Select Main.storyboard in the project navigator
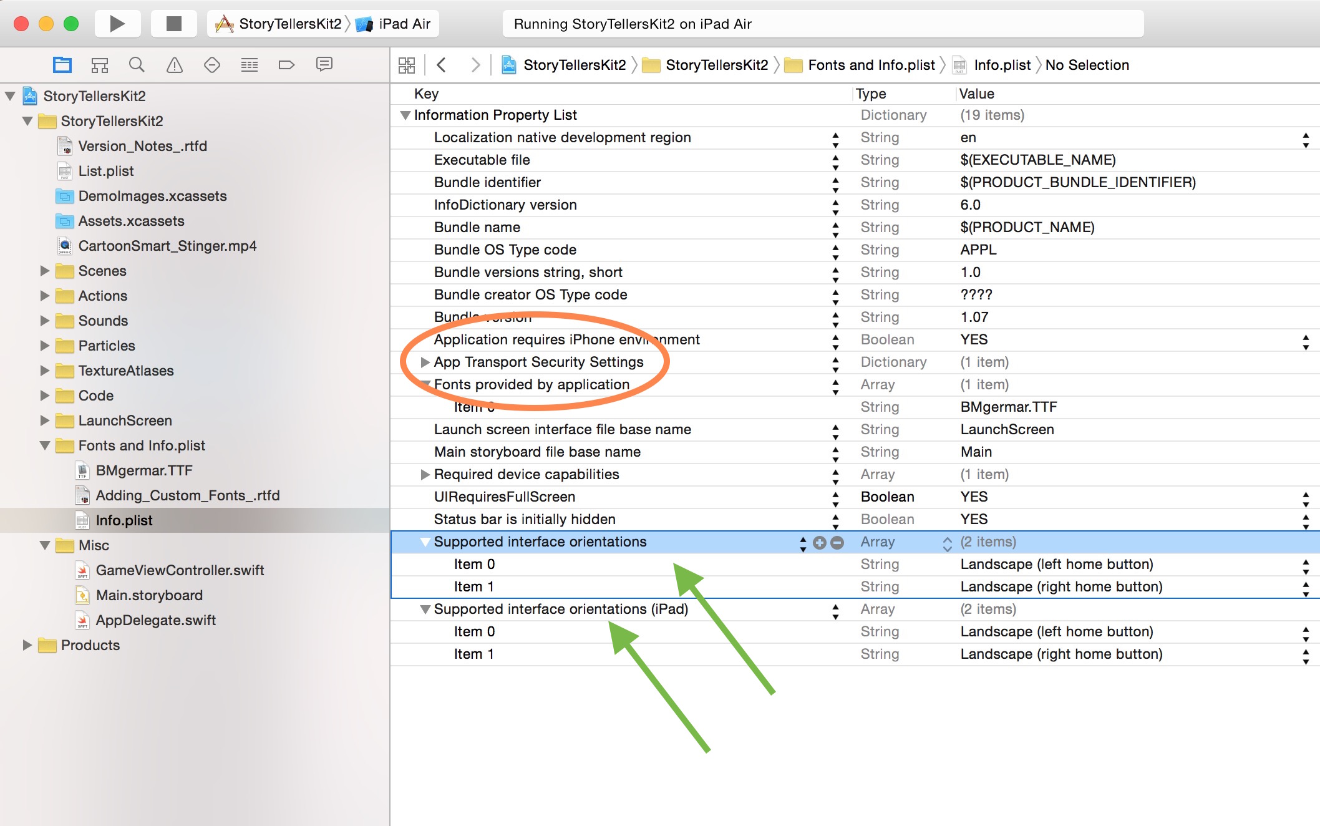 149,595
